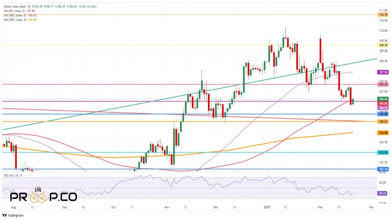Click the Sep label on time axis
This screenshot has width=392, height=220.
[64, 207]
